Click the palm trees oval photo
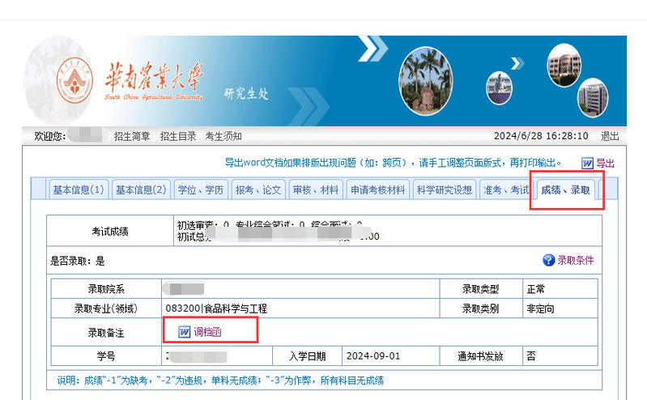Image resolution: width=647 pixels, height=400 pixels. pos(425,81)
